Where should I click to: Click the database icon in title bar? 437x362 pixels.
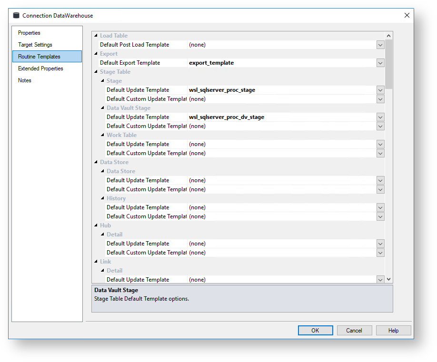[17, 15]
